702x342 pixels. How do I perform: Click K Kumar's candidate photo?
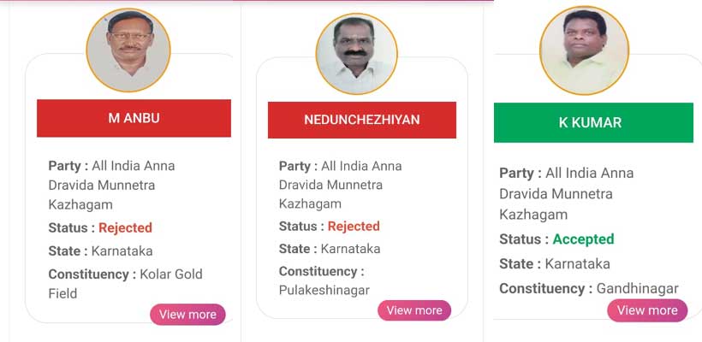tap(584, 50)
